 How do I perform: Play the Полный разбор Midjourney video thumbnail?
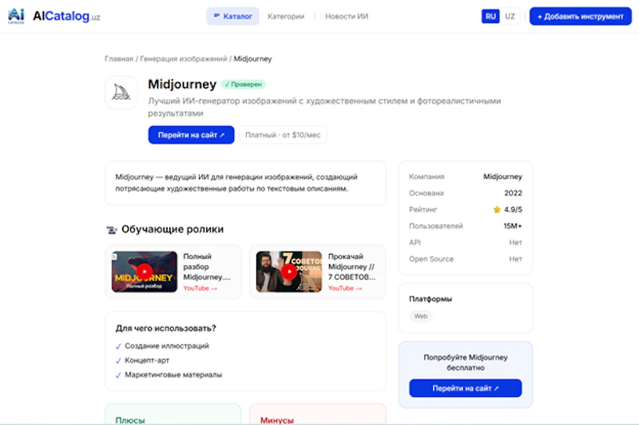(145, 272)
